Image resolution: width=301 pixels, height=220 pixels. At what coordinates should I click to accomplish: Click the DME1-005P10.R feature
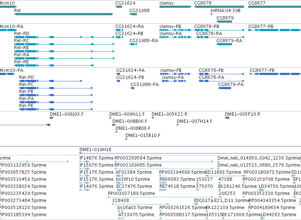point(227,118)
